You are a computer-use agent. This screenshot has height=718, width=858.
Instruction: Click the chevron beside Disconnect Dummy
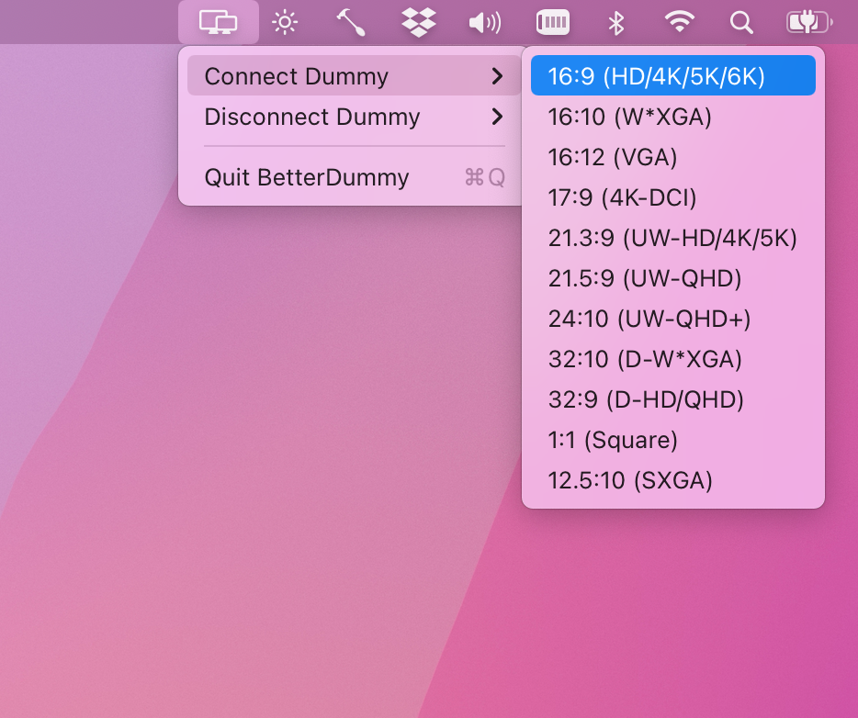click(497, 116)
